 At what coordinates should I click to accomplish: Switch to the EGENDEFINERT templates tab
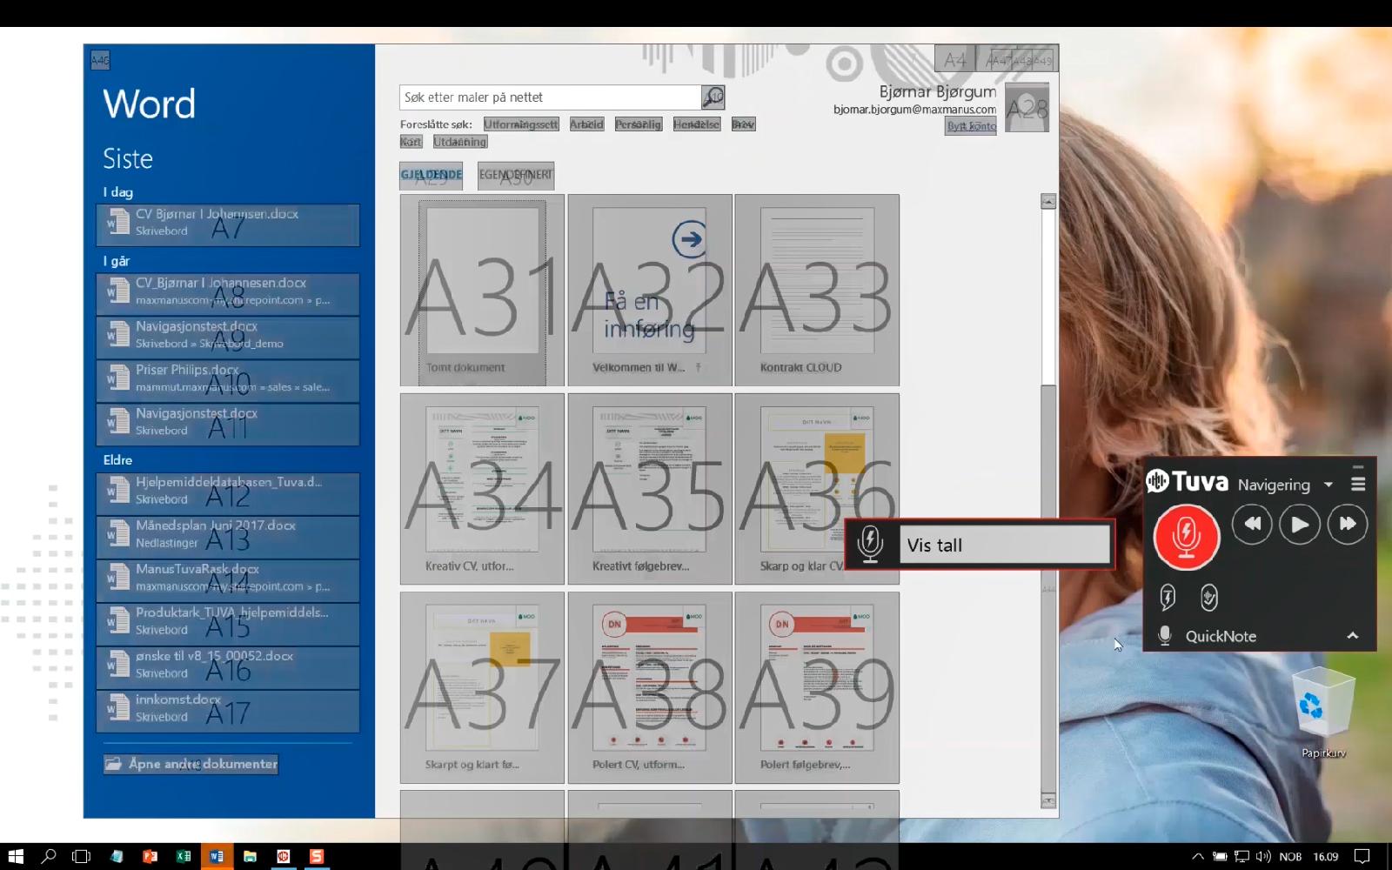[x=516, y=175]
